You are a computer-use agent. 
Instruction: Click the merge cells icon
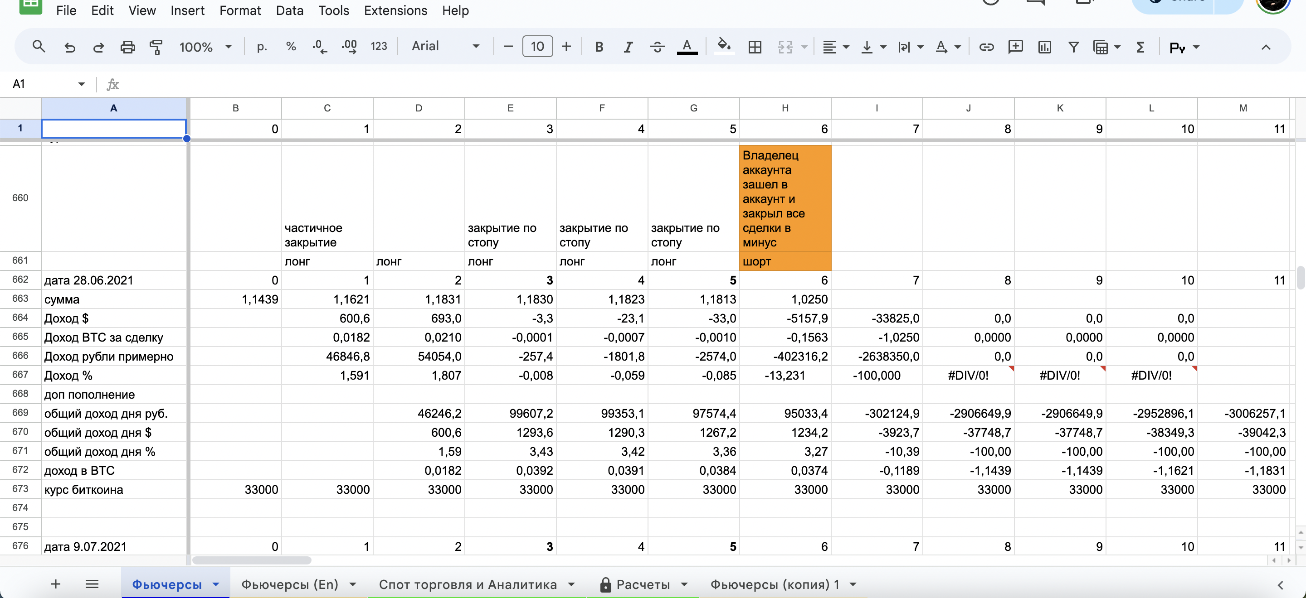[x=785, y=47]
